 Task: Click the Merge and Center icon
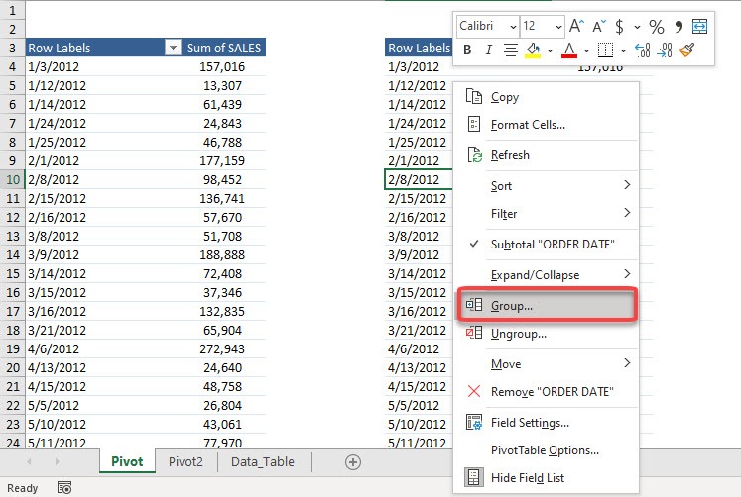click(700, 27)
